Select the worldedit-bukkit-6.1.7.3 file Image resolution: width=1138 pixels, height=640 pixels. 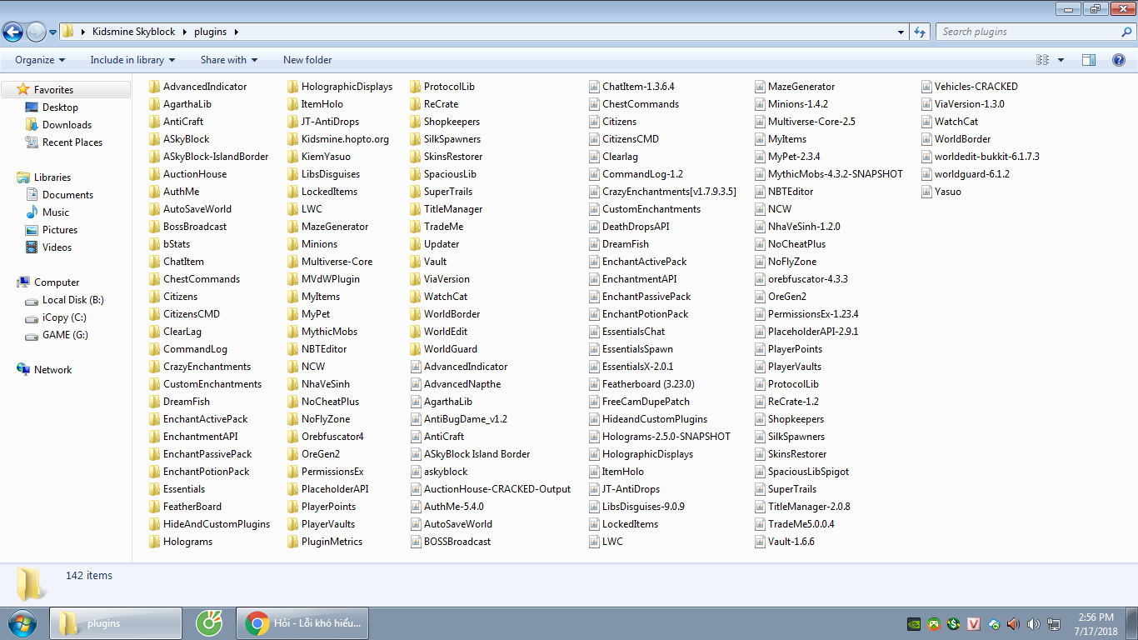(980, 157)
